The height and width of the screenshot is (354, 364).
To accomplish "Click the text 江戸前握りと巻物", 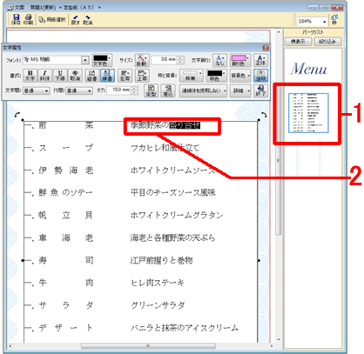I will coord(161,260).
